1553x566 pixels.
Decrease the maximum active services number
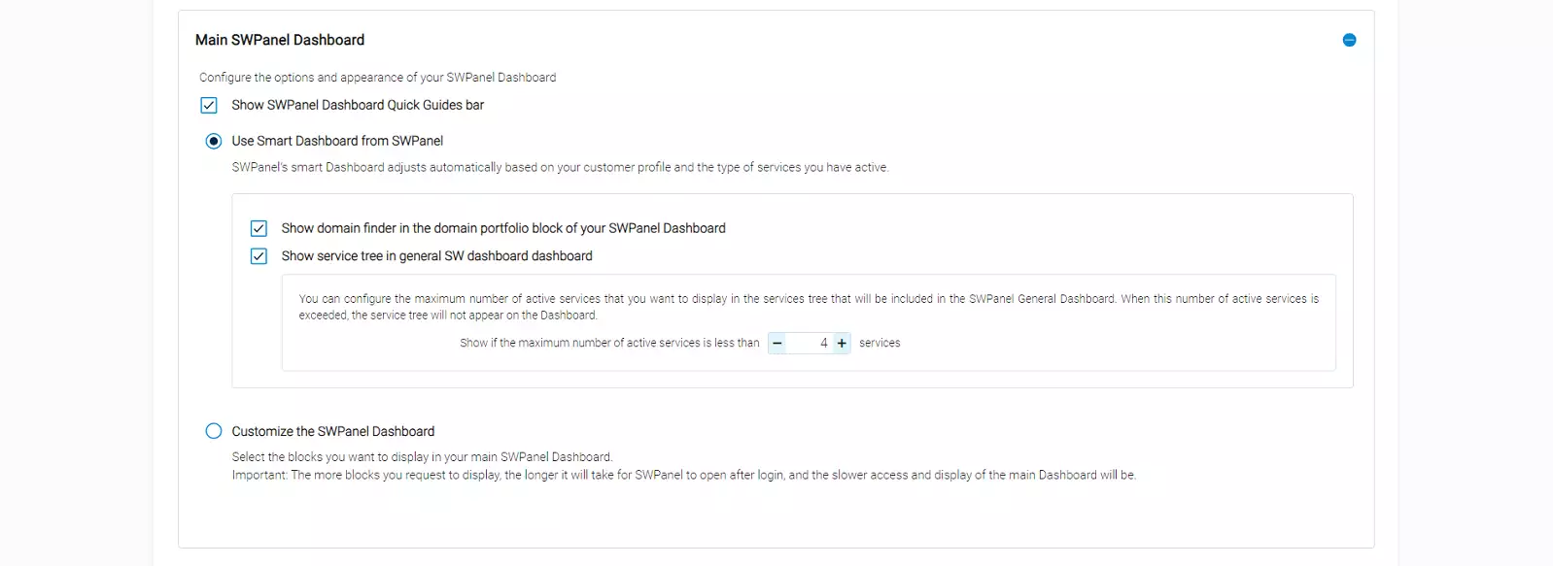coord(777,343)
